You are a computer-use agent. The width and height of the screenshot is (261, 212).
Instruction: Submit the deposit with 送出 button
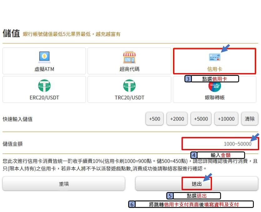pyautogui.click(x=197, y=184)
